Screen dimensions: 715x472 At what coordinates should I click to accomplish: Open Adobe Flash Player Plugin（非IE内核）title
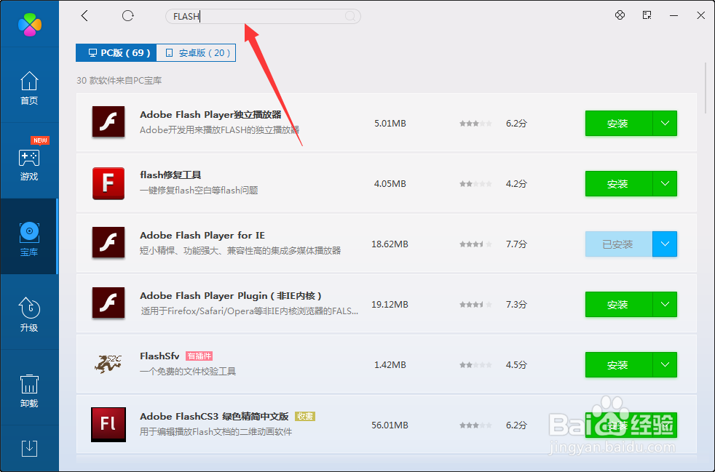(x=231, y=296)
